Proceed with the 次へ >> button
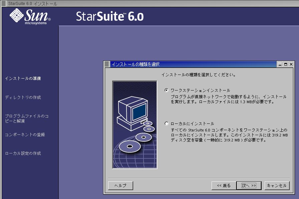This screenshot has width=299, height=199. tap(249, 185)
